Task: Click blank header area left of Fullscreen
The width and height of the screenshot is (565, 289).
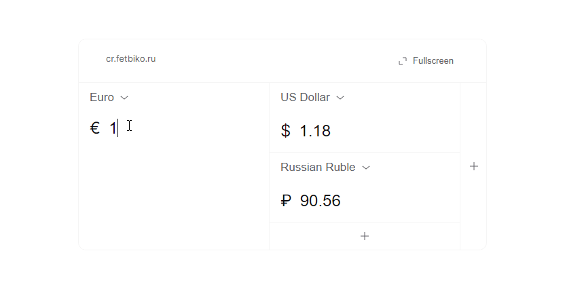Action: (272, 61)
